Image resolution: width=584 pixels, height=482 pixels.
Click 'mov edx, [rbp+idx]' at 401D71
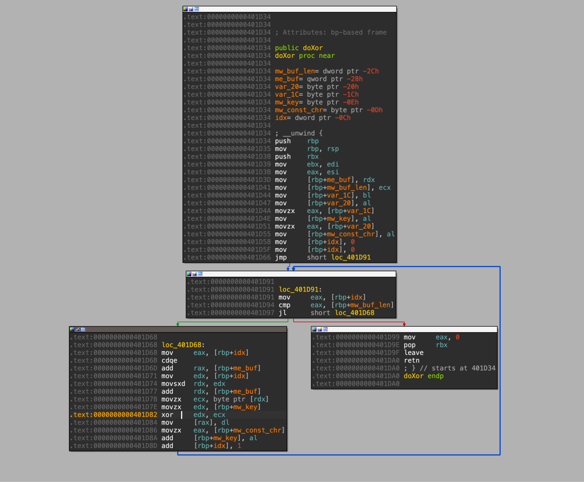coord(205,376)
